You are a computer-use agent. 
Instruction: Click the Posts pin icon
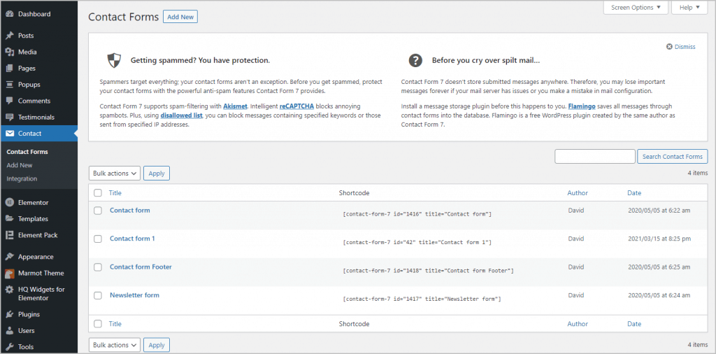pos(10,36)
